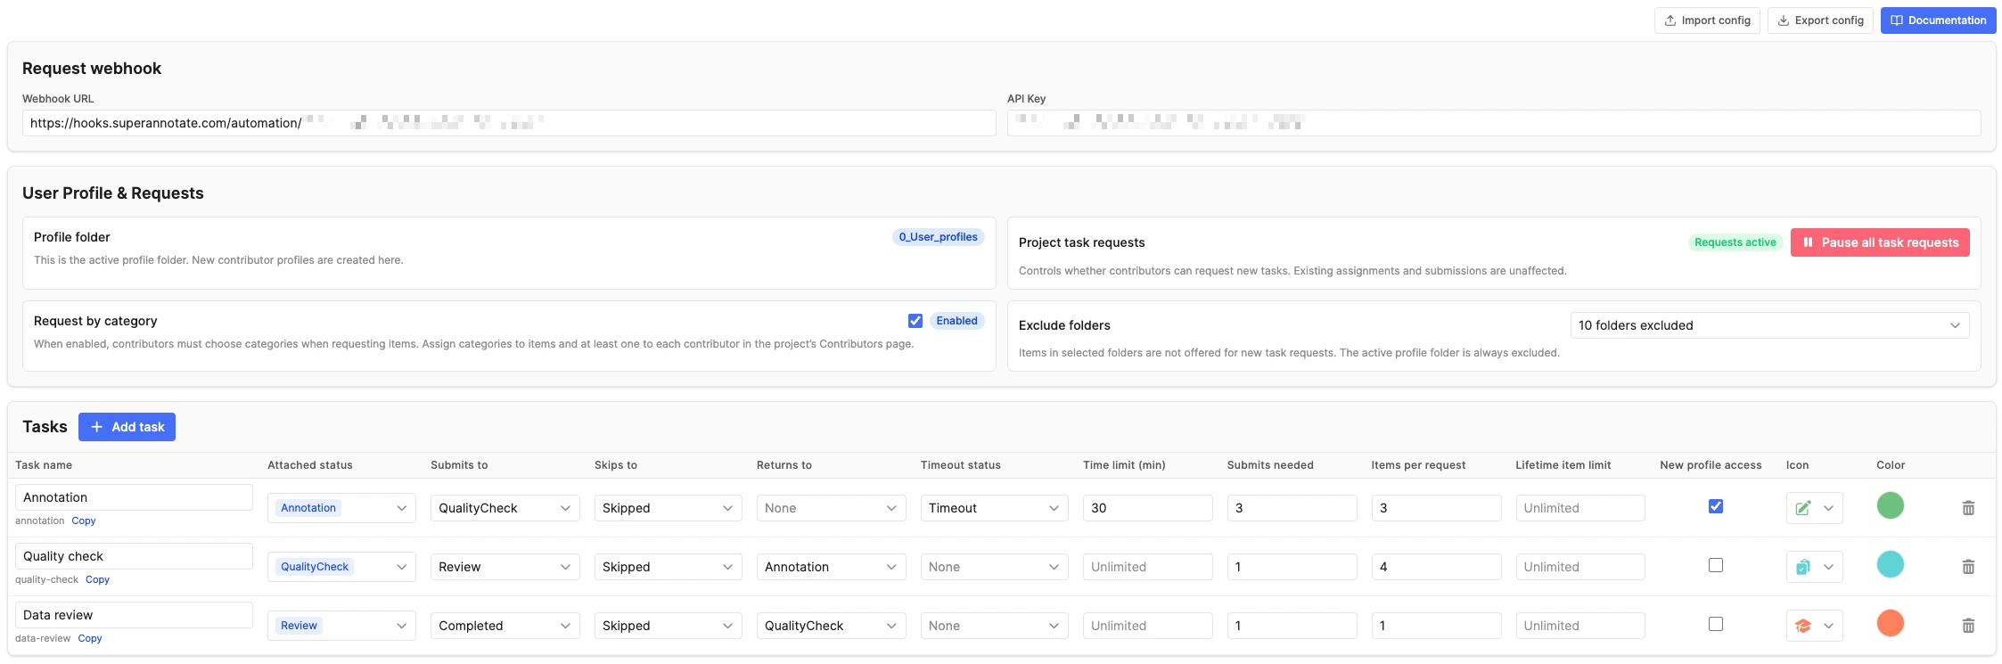2002x664 pixels.
Task: Edit the Annotation task name field
Action: click(x=134, y=497)
